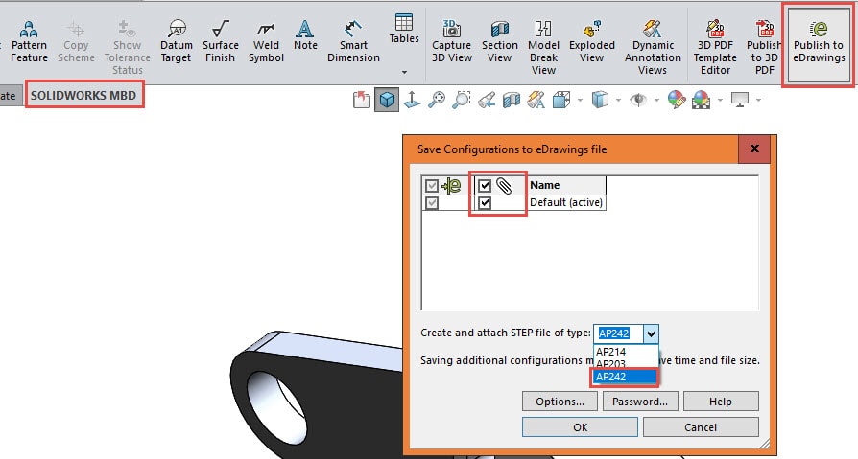Open Show Tolerance Status

click(127, 48)
